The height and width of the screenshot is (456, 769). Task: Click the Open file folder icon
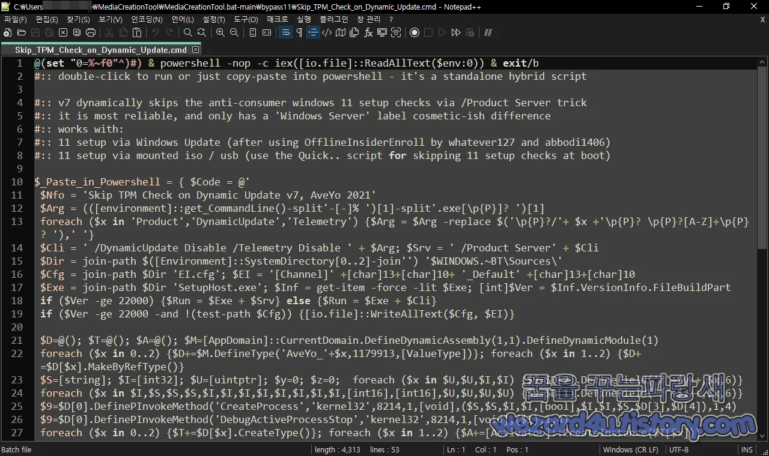click(22, 32)
